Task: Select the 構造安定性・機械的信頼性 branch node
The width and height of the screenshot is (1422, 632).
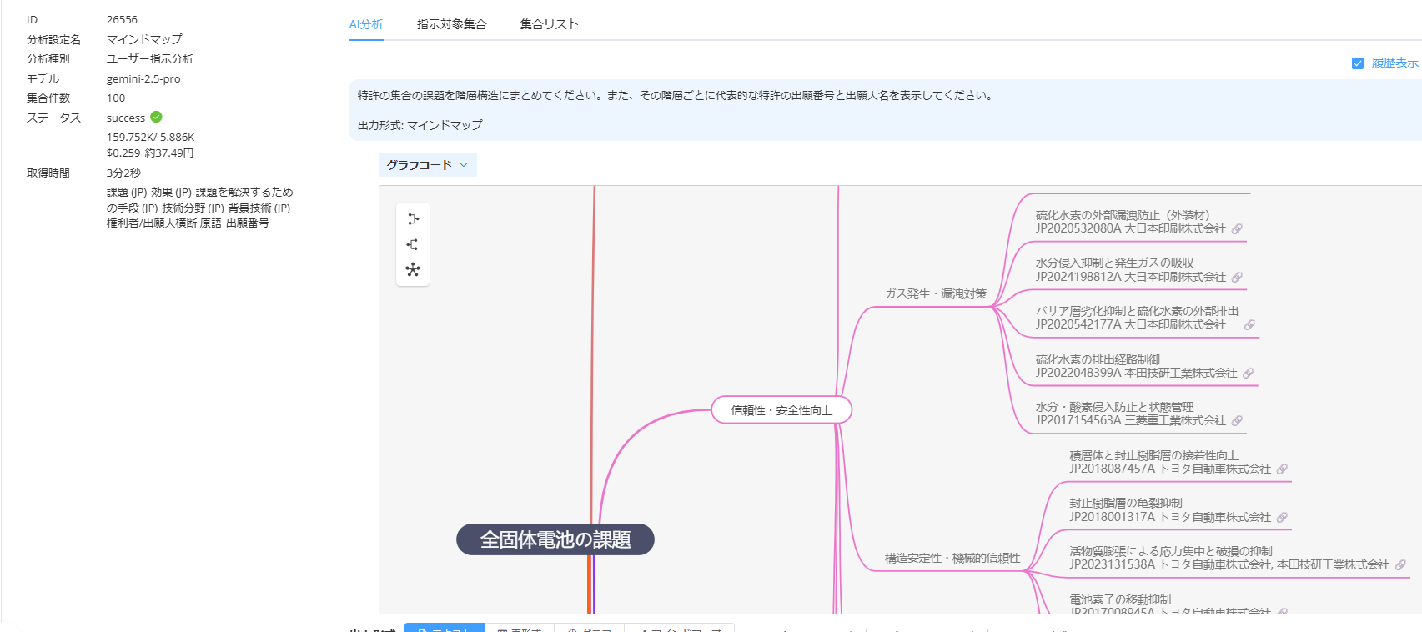Action: [952, 558]
